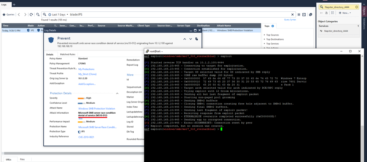Screen dimensions: 367x162
Task: Open the Objects side tab
Action: [x=364, y=11]
